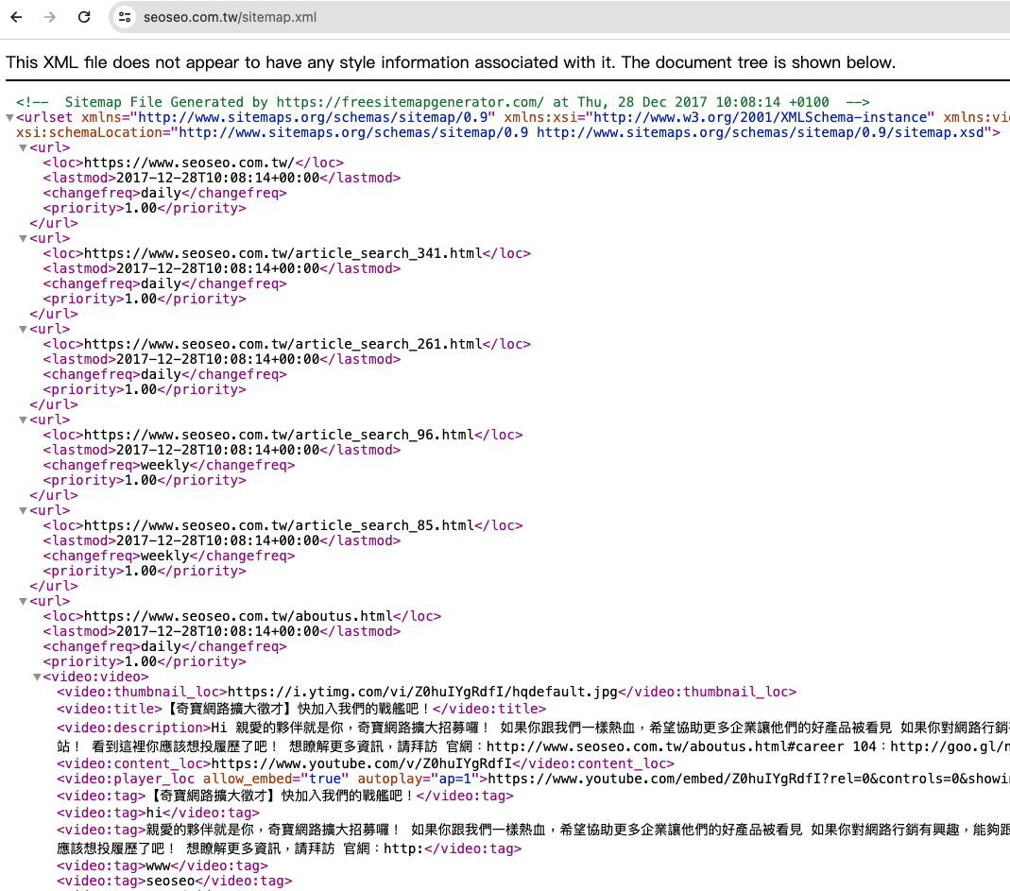The image size is (1010, 891).
Task: Click the daily changefreq under article_search_341
Action: pos(161,284)
